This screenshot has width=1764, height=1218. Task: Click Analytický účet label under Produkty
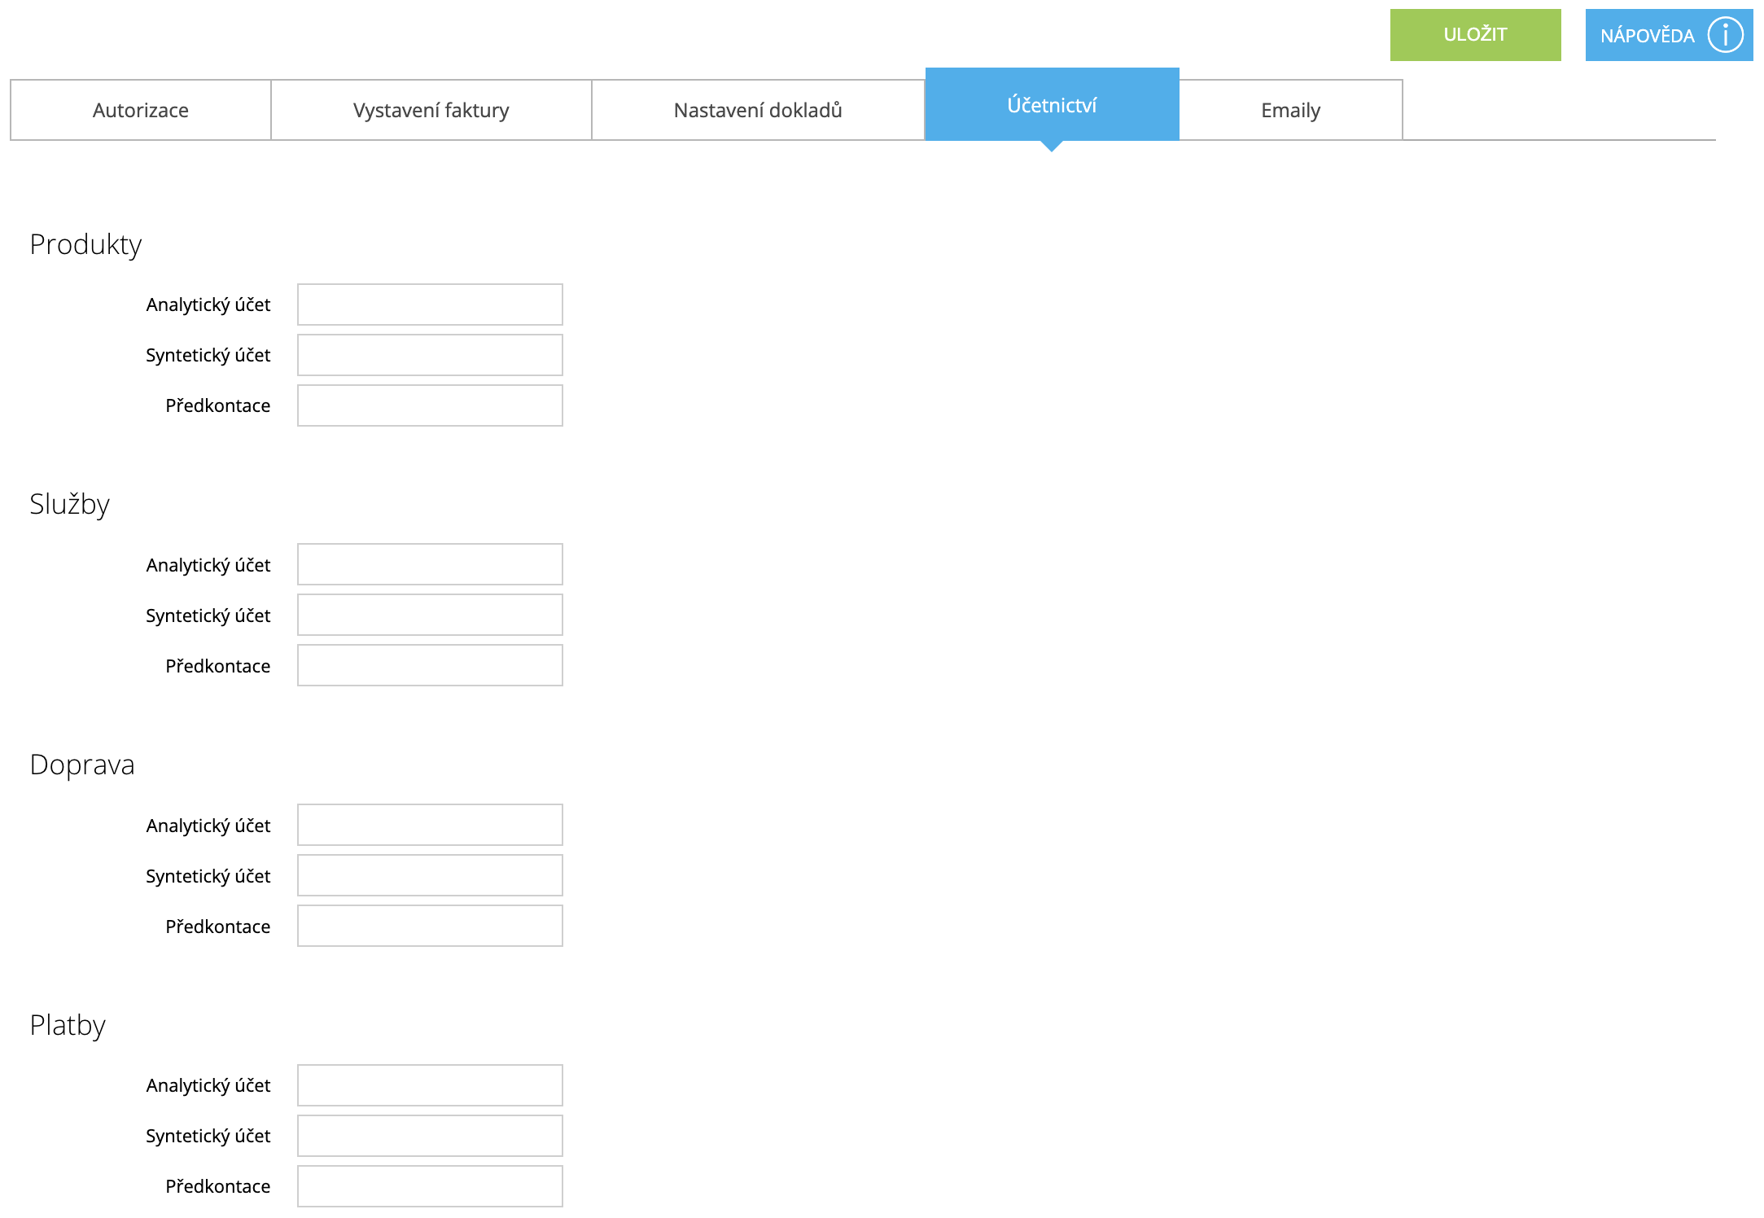(x=208, y=304)
